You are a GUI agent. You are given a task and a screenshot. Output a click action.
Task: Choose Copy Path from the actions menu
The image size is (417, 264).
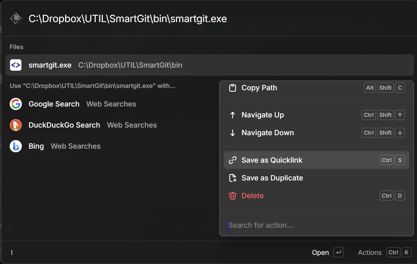point(317,88)
